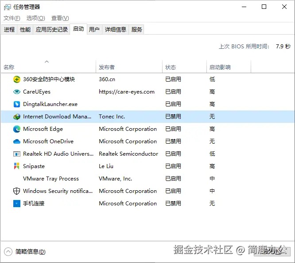Click the 低 impact of Realtek HD Audio
This screenshot has height=263, width=295.
click(x=212, y=154)
